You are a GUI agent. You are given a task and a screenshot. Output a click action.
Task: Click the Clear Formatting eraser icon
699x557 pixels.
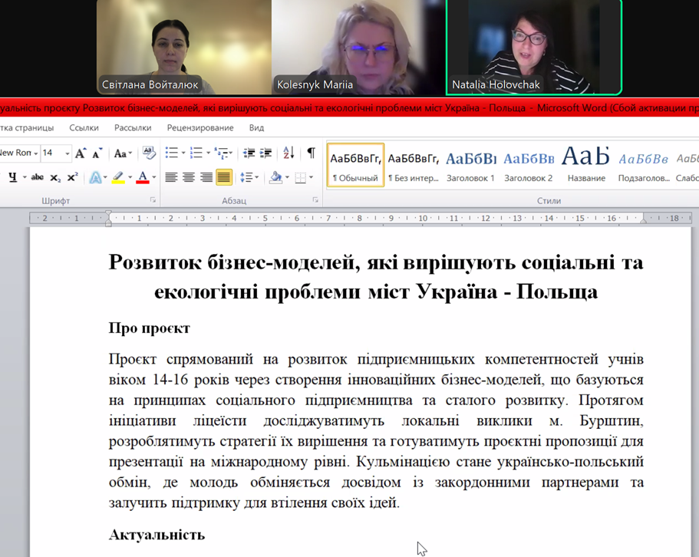pos(149,153)
